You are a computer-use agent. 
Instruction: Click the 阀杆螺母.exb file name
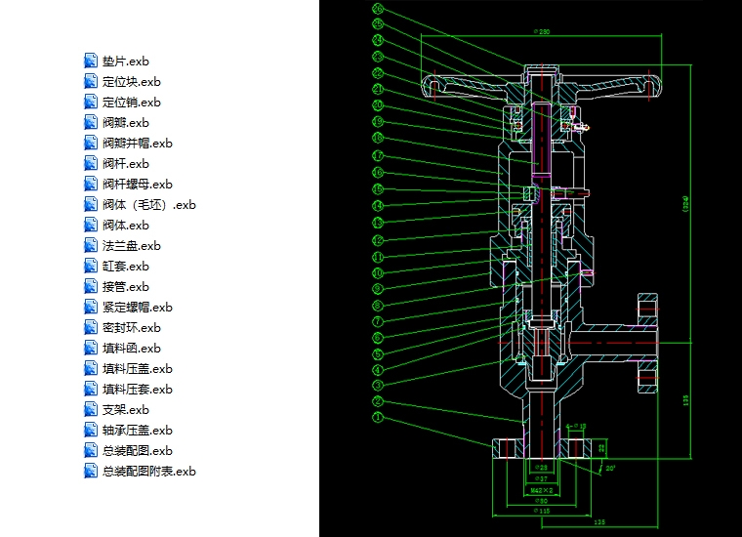point(137,185)
